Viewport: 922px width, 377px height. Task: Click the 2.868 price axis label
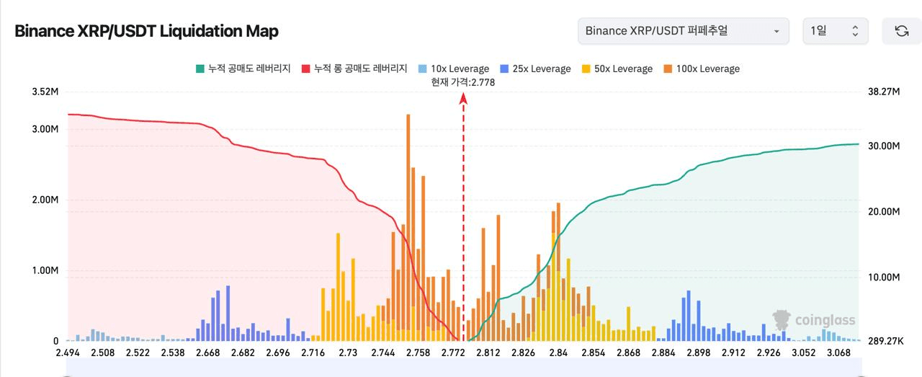628,352
